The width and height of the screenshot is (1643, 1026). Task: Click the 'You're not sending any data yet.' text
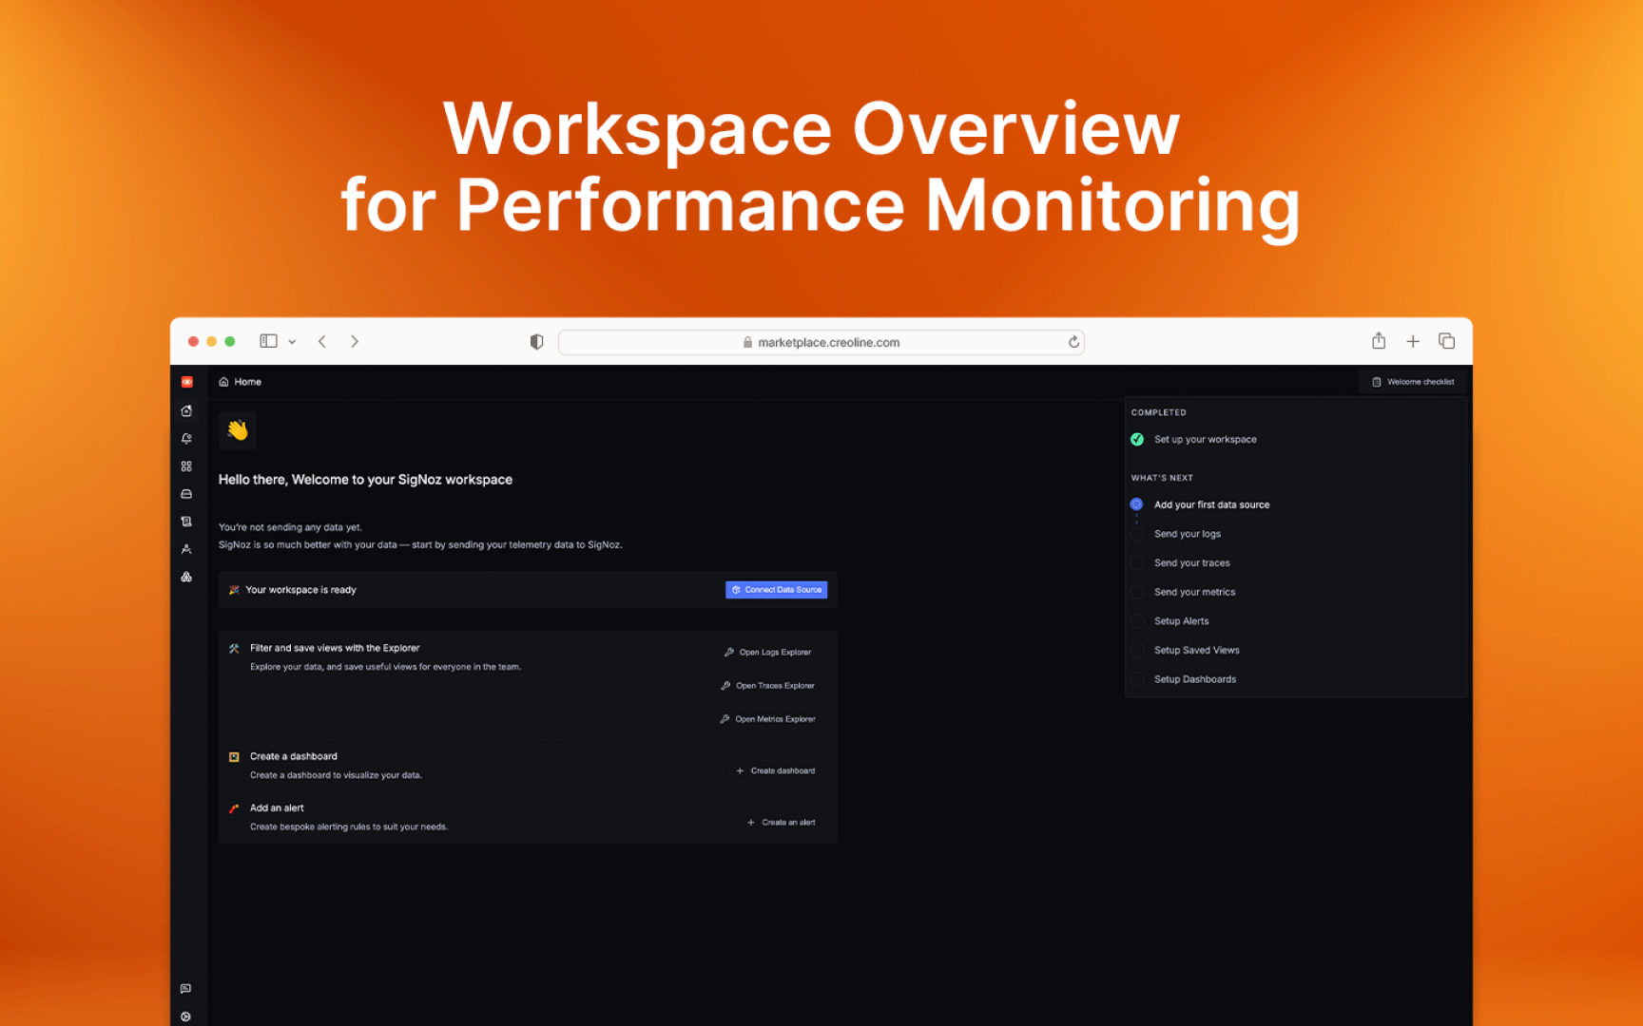291,527
